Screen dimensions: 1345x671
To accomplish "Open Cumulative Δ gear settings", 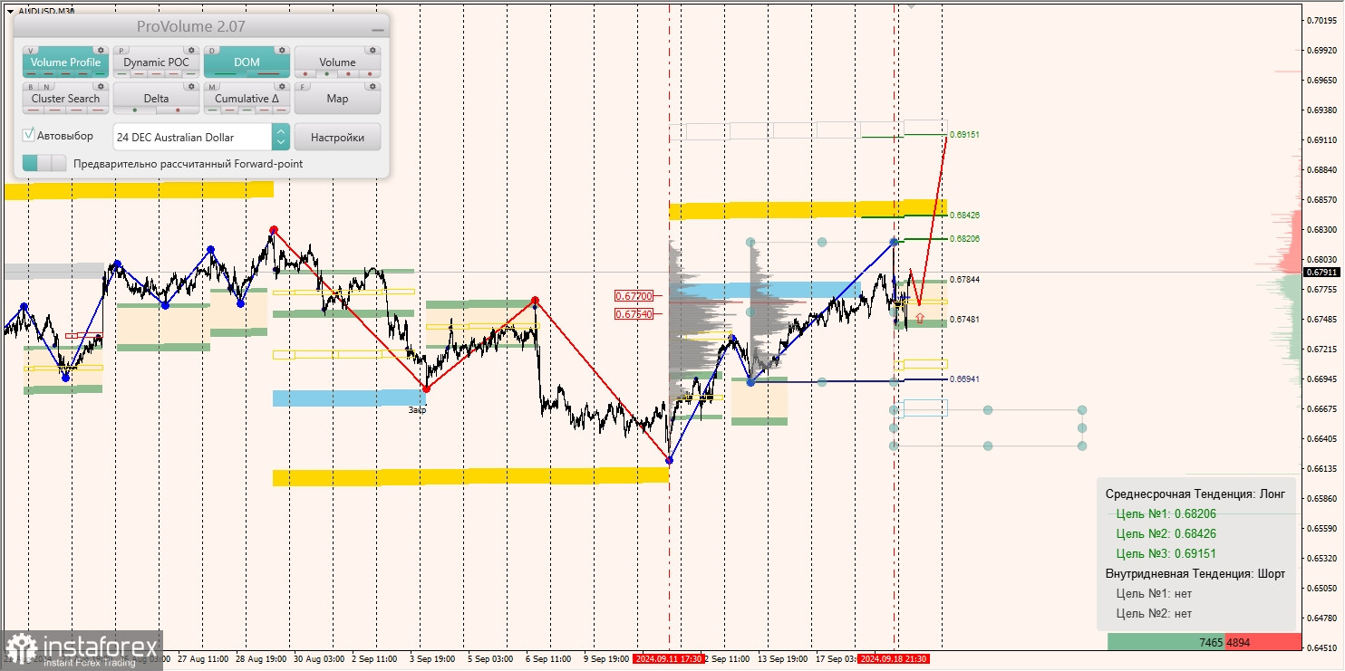I will 282,87.
